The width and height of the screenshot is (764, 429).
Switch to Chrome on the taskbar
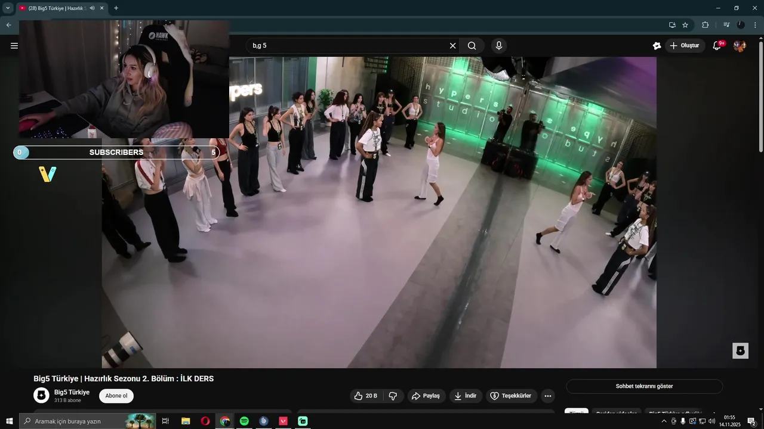click(x=224, y=421)
